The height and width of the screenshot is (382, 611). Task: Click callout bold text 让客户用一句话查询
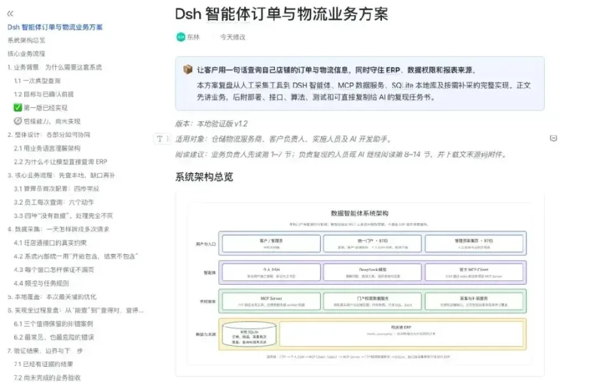[336, 70]
